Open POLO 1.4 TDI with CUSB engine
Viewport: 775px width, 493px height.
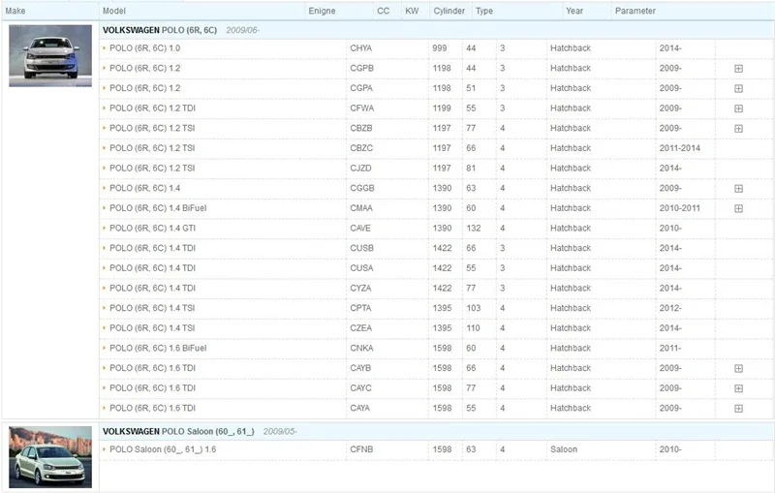[152, 248]
